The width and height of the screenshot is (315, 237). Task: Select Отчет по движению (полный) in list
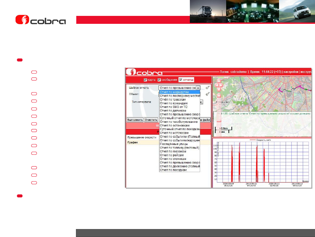click(x=180, y=166)
